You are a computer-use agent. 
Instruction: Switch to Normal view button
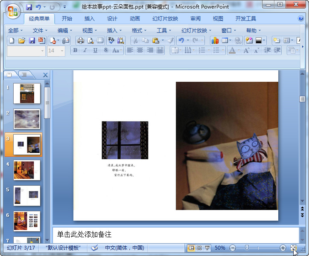pyautogui.click(x=191, y=248)
